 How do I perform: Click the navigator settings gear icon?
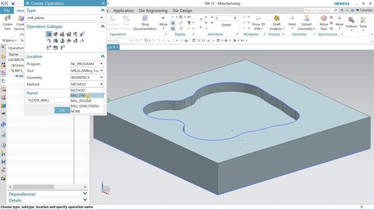click(3, 47)
